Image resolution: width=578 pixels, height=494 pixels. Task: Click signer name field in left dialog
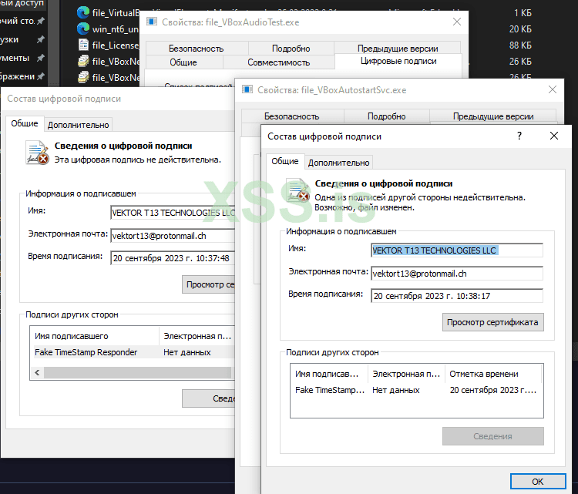coord(173,213)
